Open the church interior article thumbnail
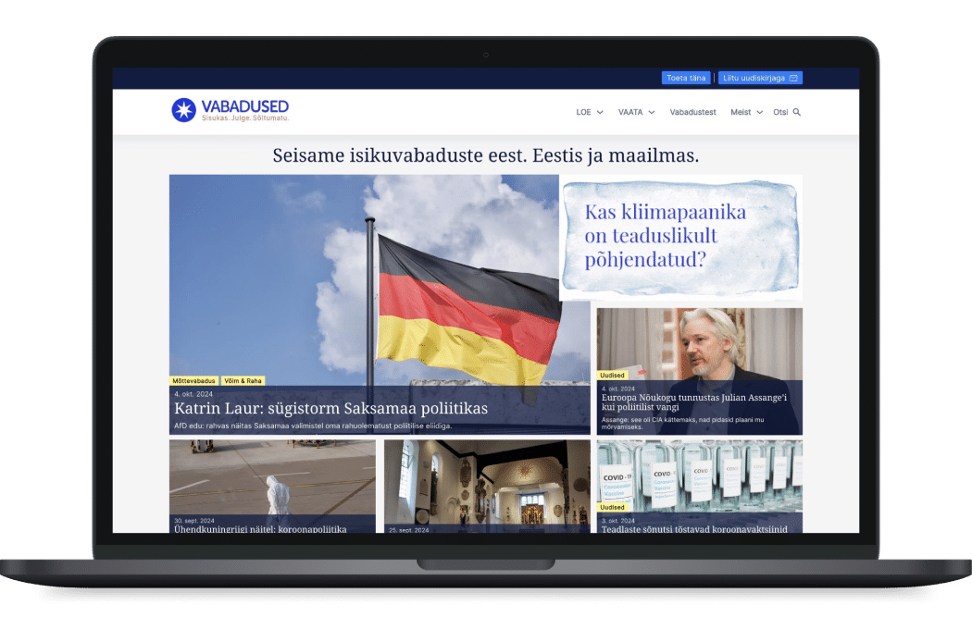 pos(487,479)
